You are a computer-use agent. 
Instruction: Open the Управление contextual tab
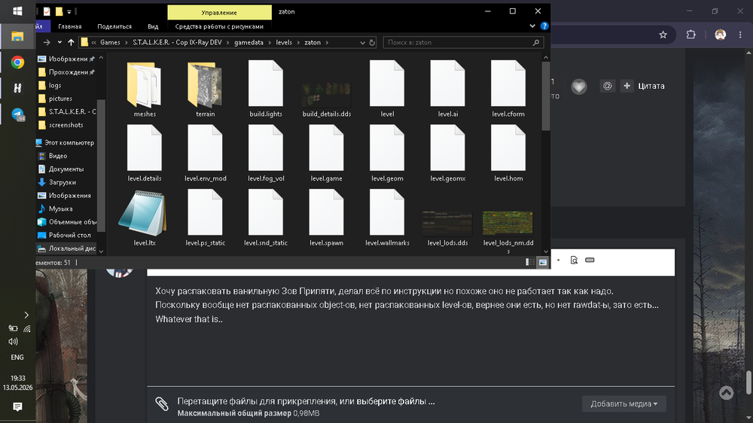click(x=219, y=12)
